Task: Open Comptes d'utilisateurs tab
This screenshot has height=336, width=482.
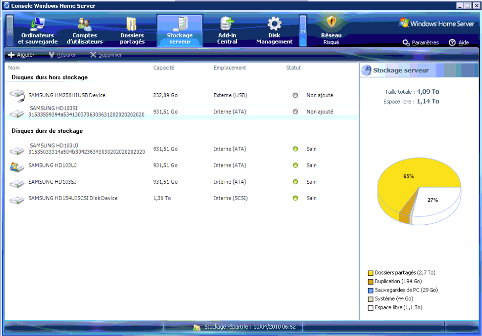Action: click(85, 31)
